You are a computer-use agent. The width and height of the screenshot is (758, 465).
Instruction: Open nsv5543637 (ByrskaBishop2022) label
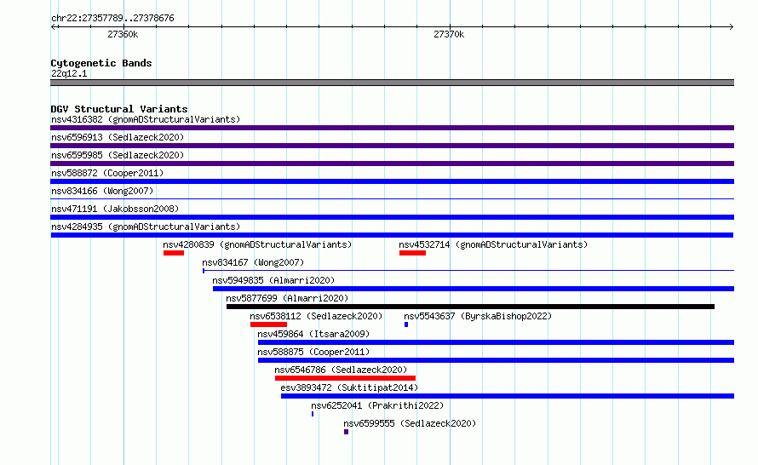(478, 316)
